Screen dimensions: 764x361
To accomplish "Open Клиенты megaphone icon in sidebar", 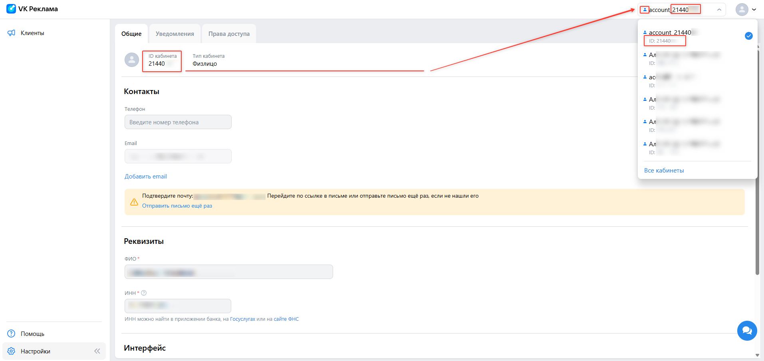I will 12,33.
